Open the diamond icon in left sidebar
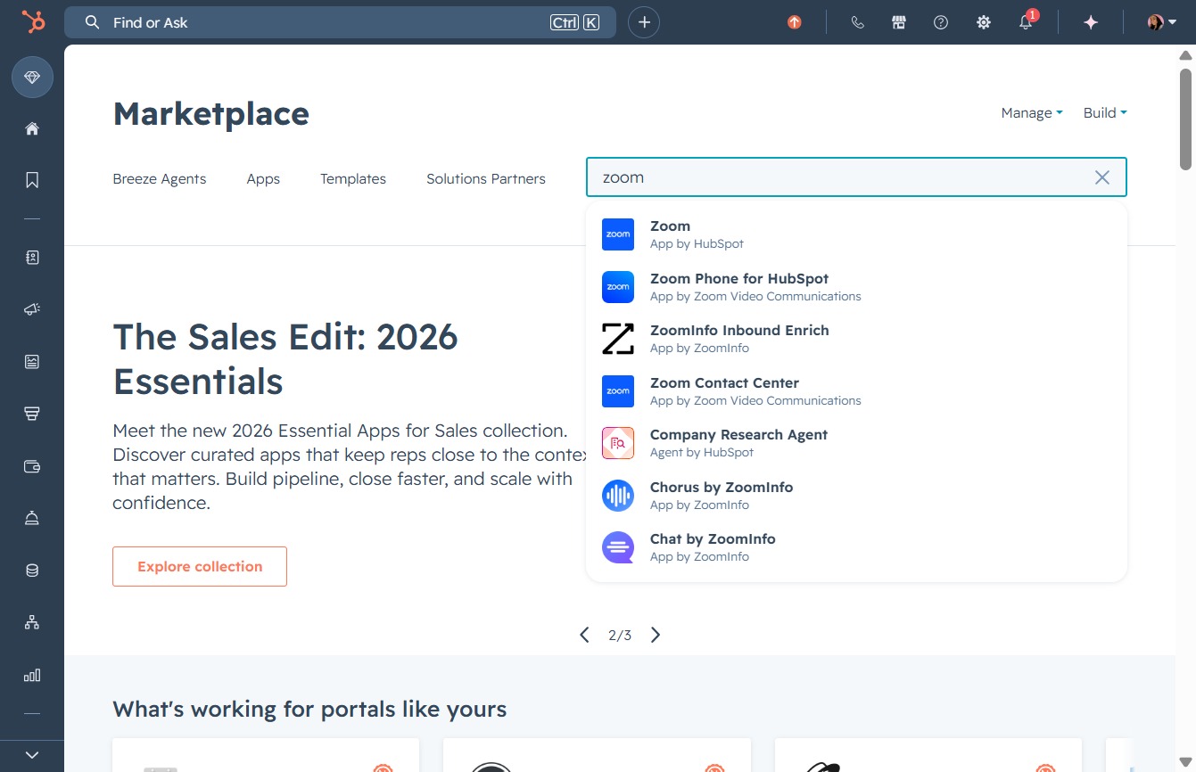 tap(32, 78)
